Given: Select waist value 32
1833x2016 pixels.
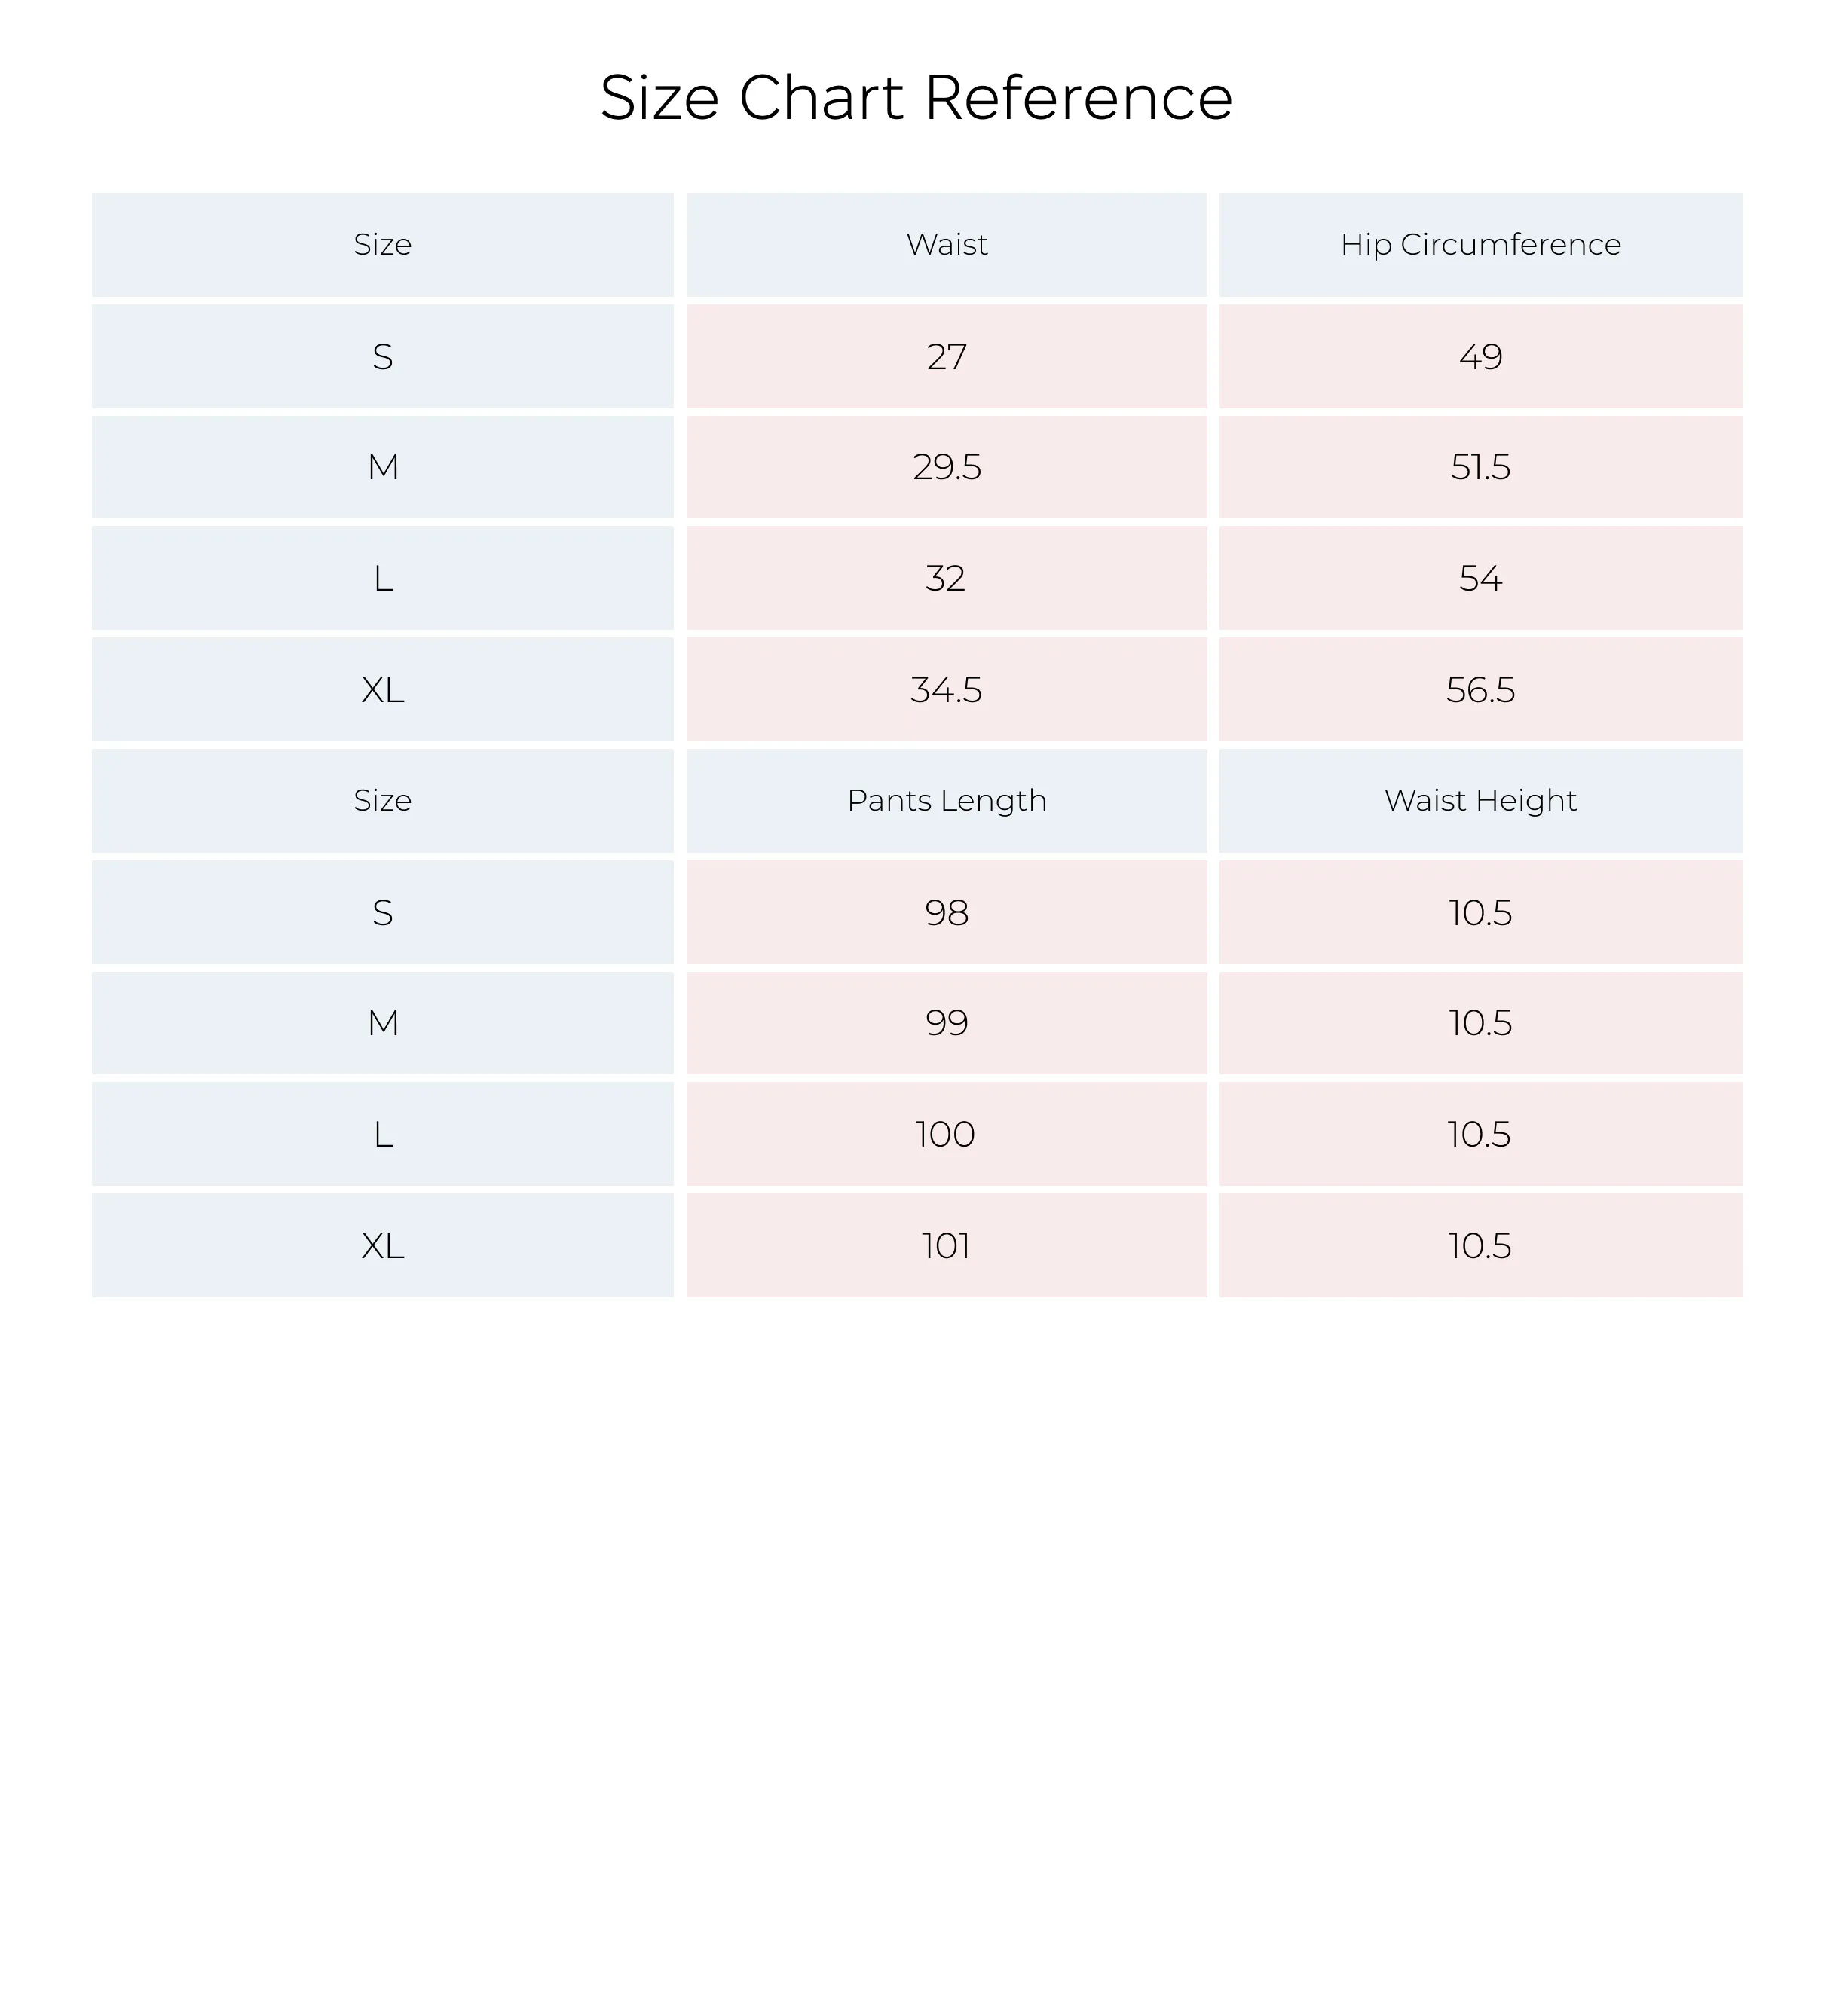Looking at the screenshot, I should point(947,578).
